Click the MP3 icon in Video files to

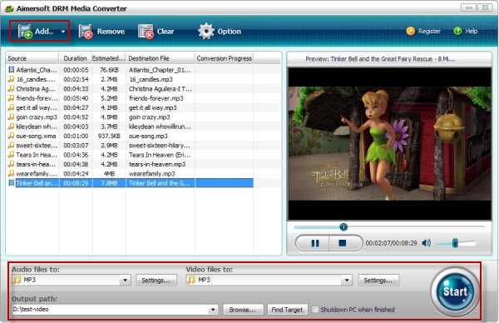point(191,280)
